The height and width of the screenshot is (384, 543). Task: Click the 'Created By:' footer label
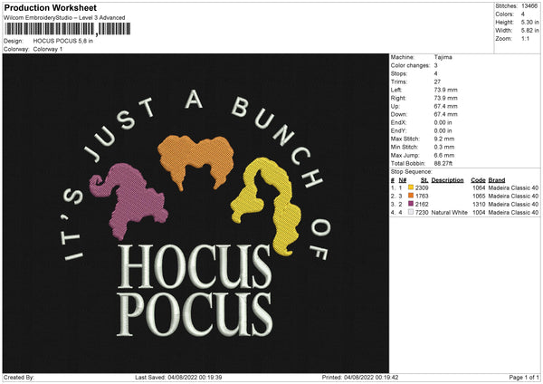[x=19, y=377]
